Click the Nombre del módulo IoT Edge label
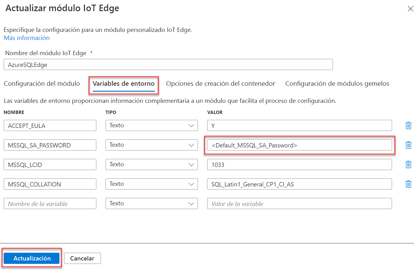The image size is (414, 271). click(x=46, y=53)
